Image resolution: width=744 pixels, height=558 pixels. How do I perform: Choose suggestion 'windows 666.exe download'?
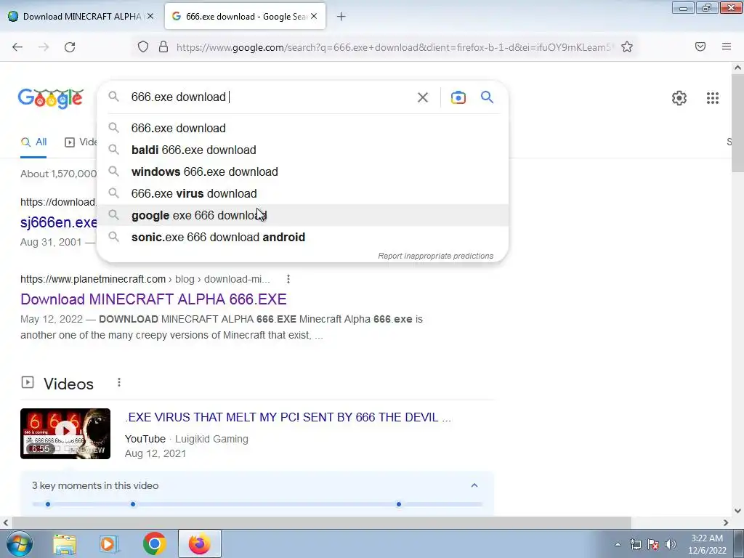[302, 171]
